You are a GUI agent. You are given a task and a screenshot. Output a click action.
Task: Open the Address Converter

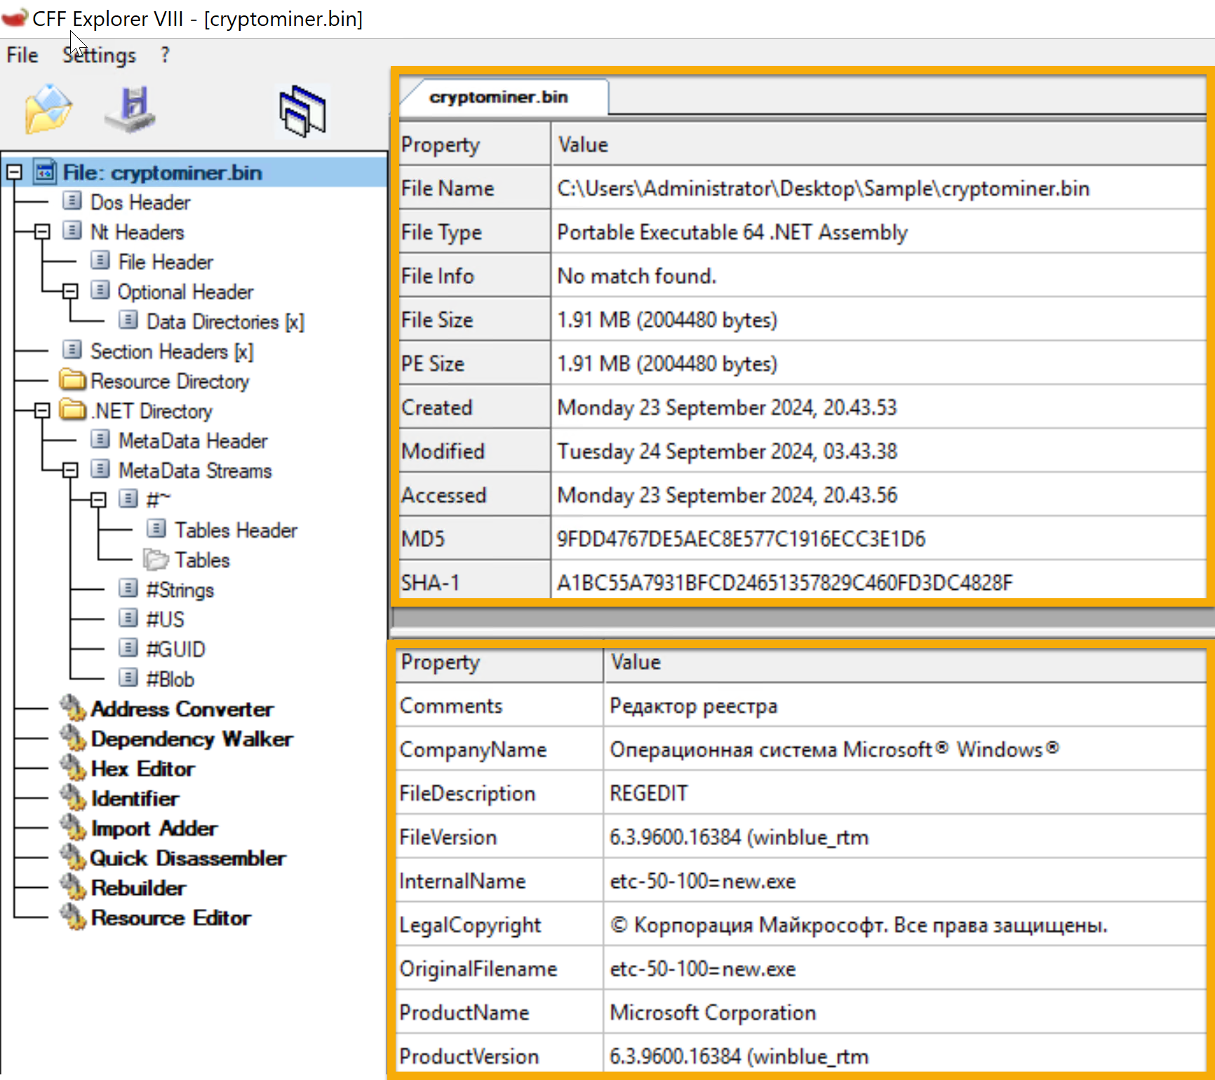[182, 709]
